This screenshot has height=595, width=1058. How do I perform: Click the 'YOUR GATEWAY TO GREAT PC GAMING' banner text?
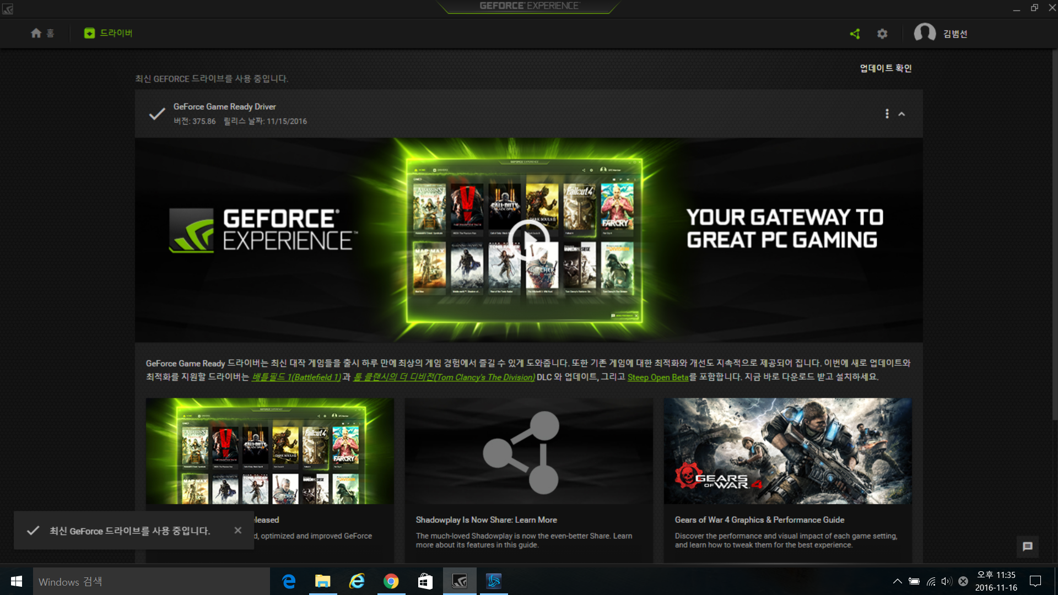(785, 229)
